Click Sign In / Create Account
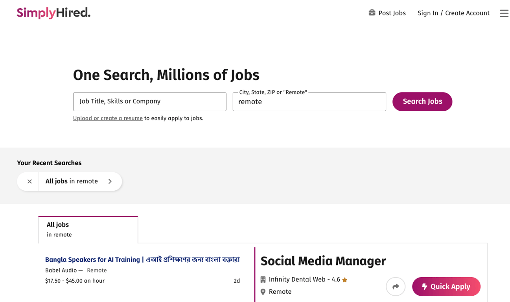The height and width of the screenshot is (302, 510). point(453,13)
